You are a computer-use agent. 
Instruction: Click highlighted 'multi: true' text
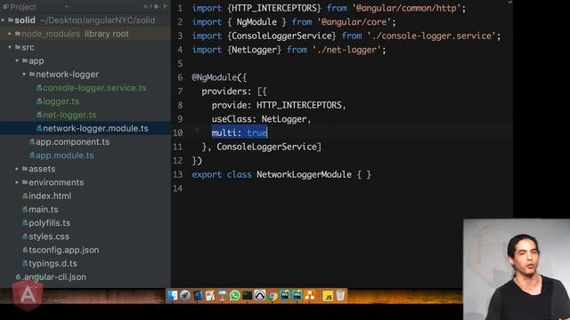[240, 132]
